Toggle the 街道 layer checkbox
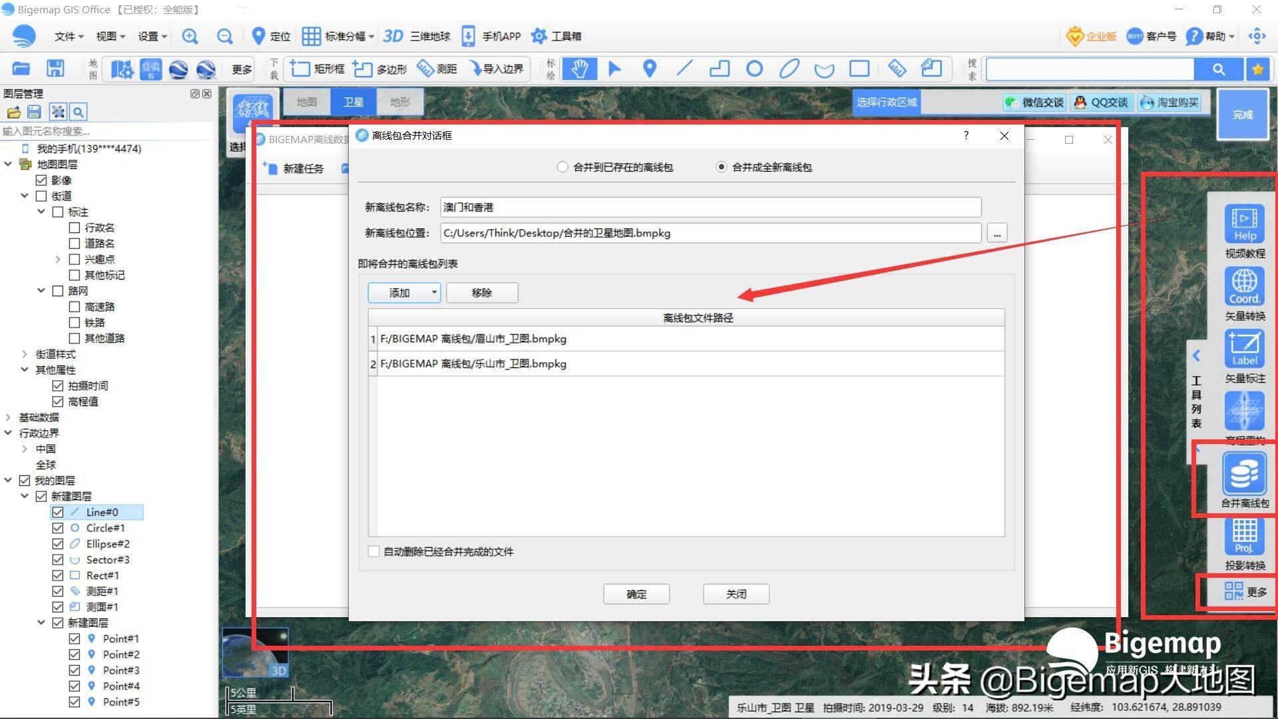Image resolution: width=1278 pixels, height=719 pixels. click(x=41, y=196)
